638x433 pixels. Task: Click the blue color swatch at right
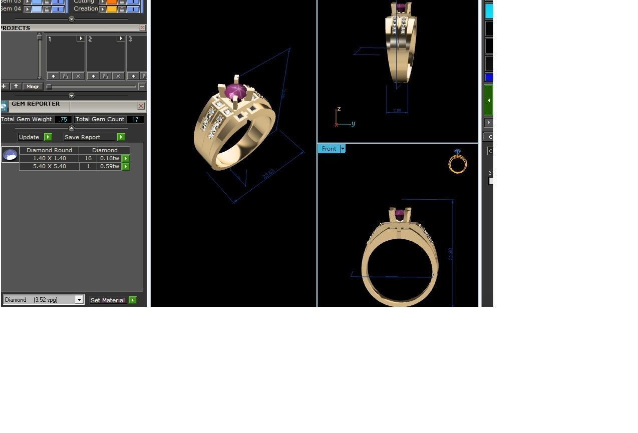click(489, 78)
